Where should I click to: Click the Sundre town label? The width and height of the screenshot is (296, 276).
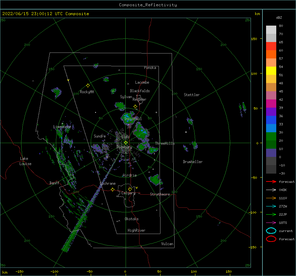[100, 136]
